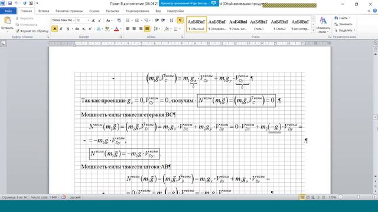This screenshot has height=212, width=378.
Task: Apply the Без интервала style
Action: (300, 24)
